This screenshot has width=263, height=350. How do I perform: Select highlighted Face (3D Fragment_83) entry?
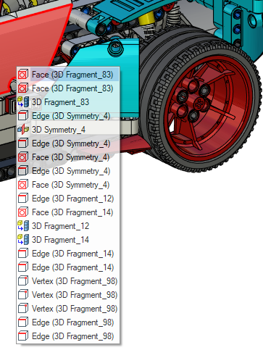tap(68, 75)
